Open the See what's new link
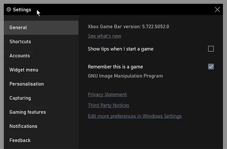This screenshot has width=227, height=149. click(104, 36)
